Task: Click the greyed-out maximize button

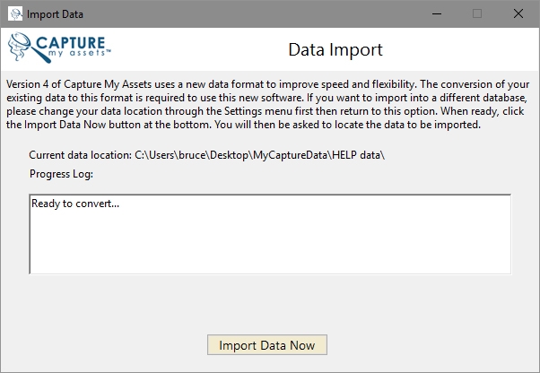Action: point(477,14)
